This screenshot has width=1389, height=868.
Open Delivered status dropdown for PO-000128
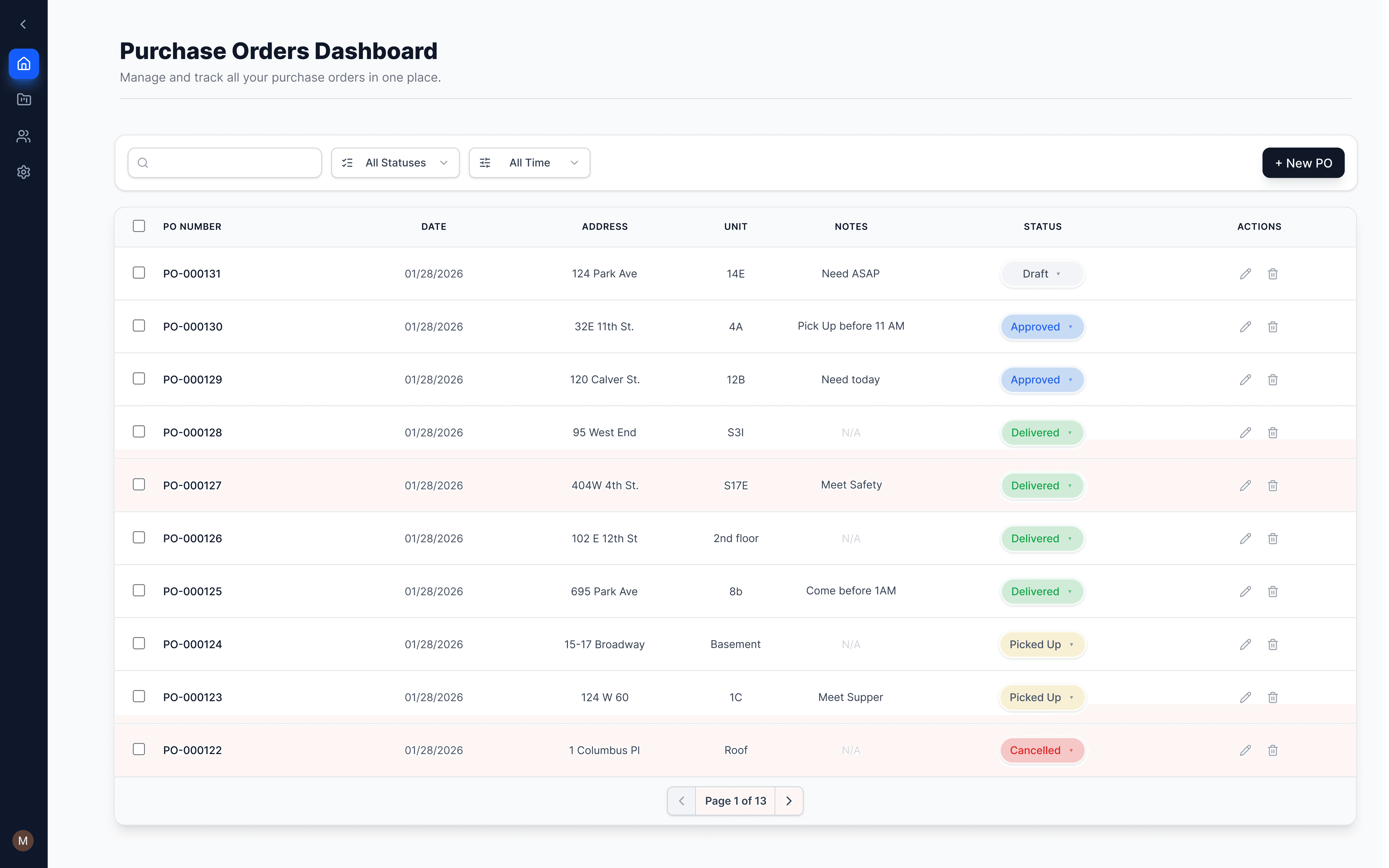click(1042, 433)
